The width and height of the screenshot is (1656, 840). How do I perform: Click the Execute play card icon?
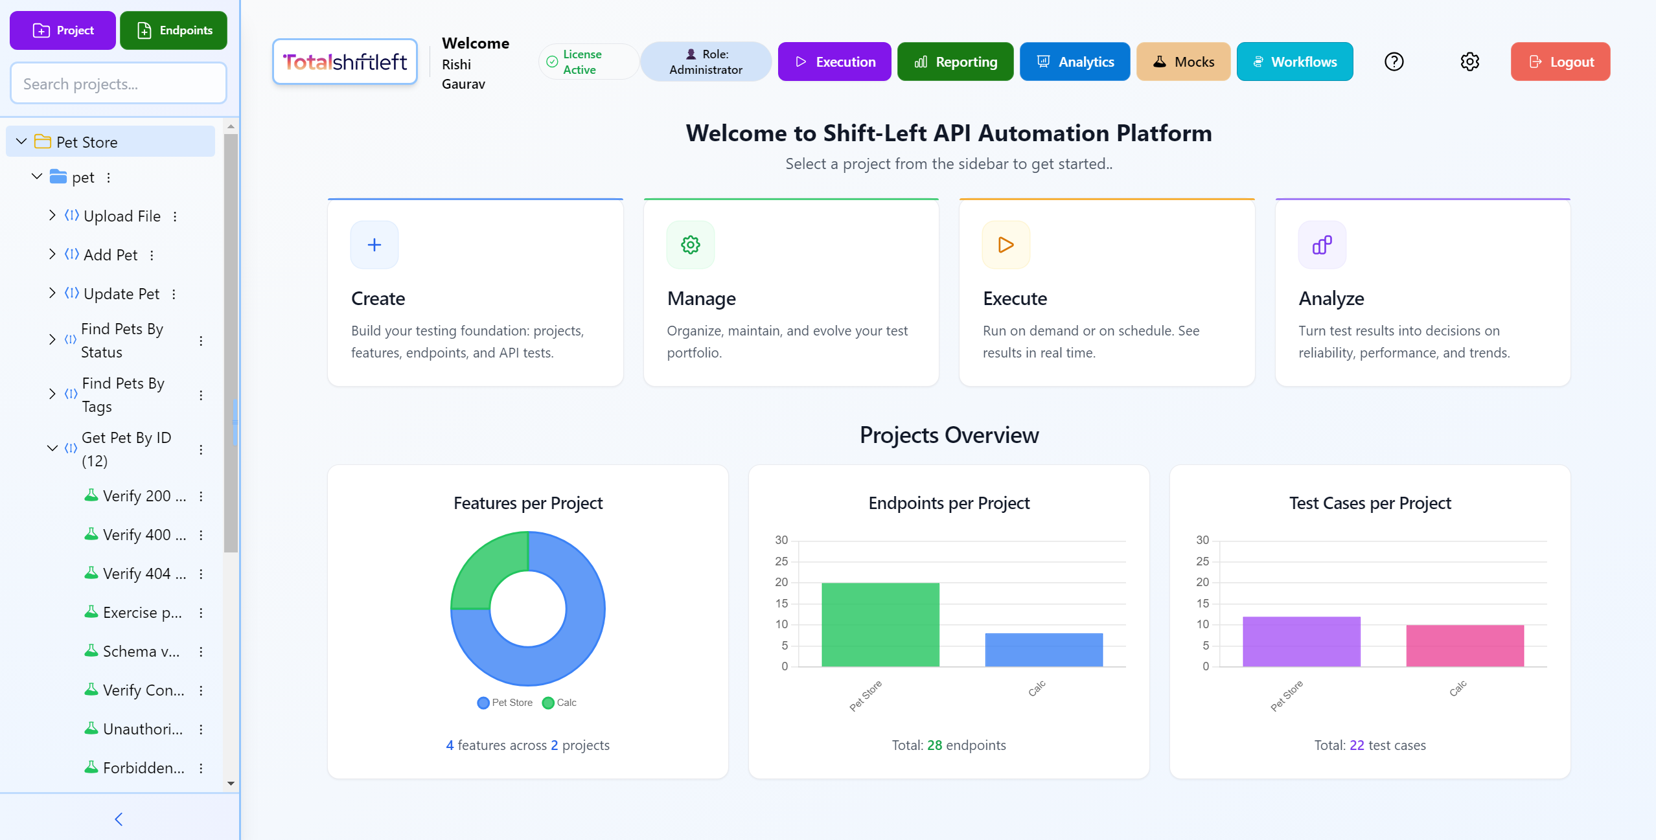pyautogui.click(x=1006, y=245)
